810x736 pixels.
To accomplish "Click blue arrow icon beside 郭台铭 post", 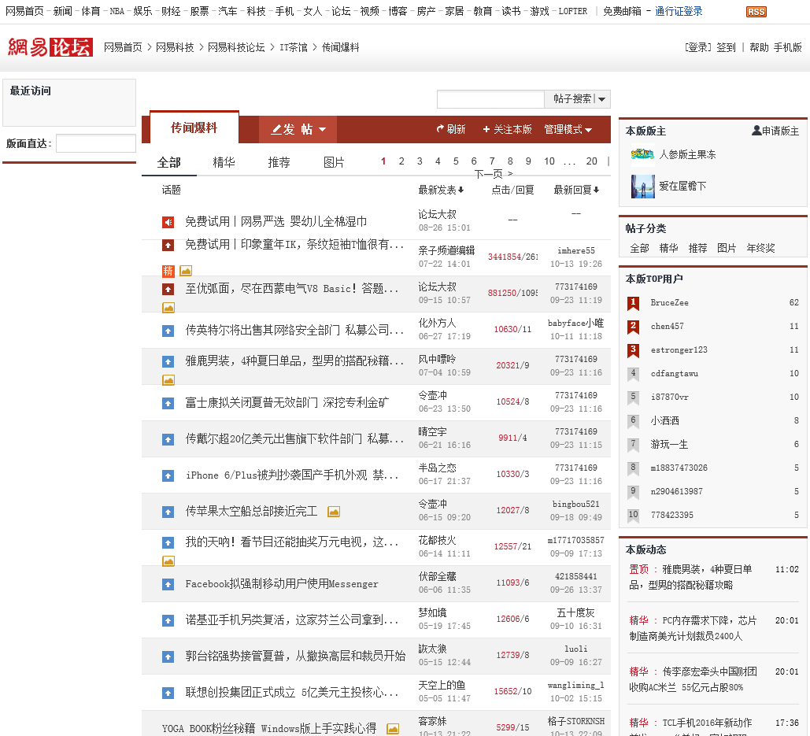I will (168, 656).
